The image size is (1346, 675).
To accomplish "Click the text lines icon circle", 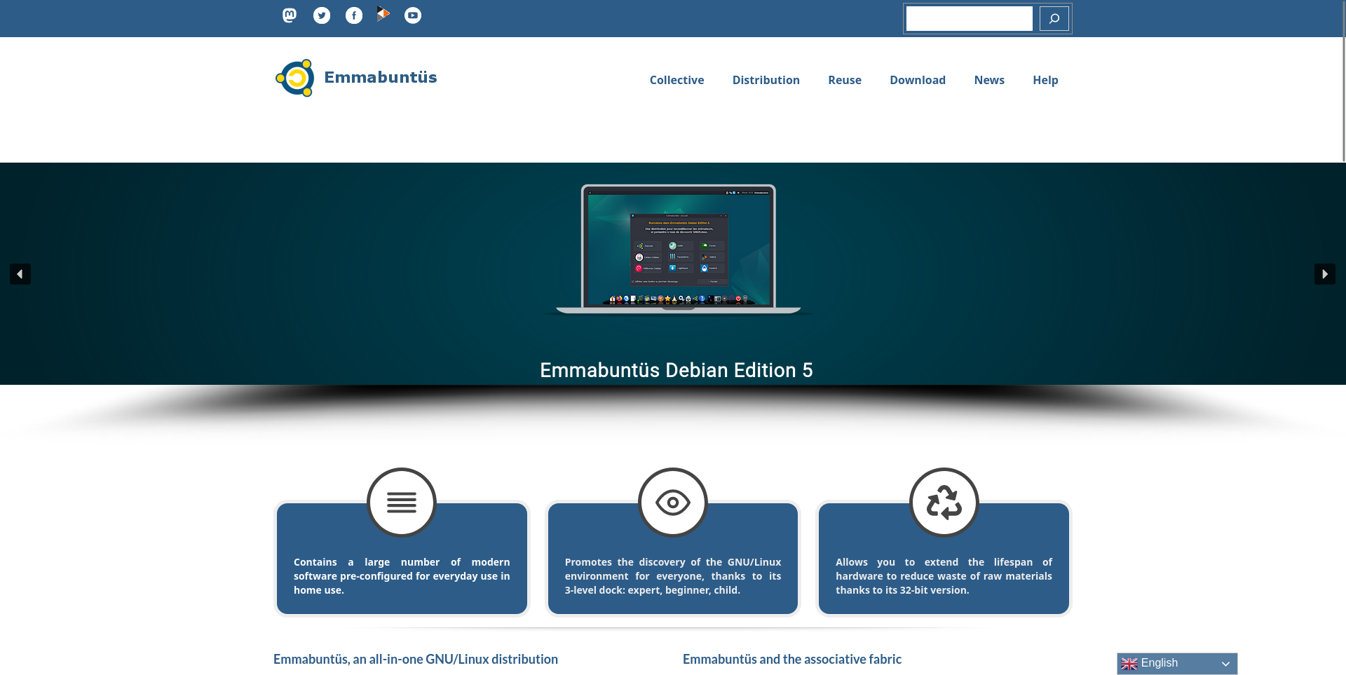I will tap(402, 502).
